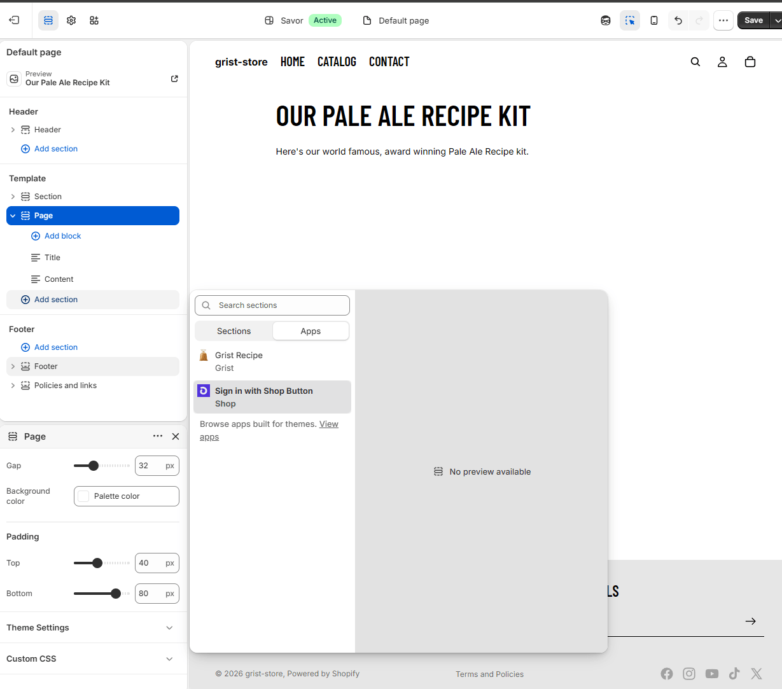Click the theme icon beside Savor

[269, 20]
